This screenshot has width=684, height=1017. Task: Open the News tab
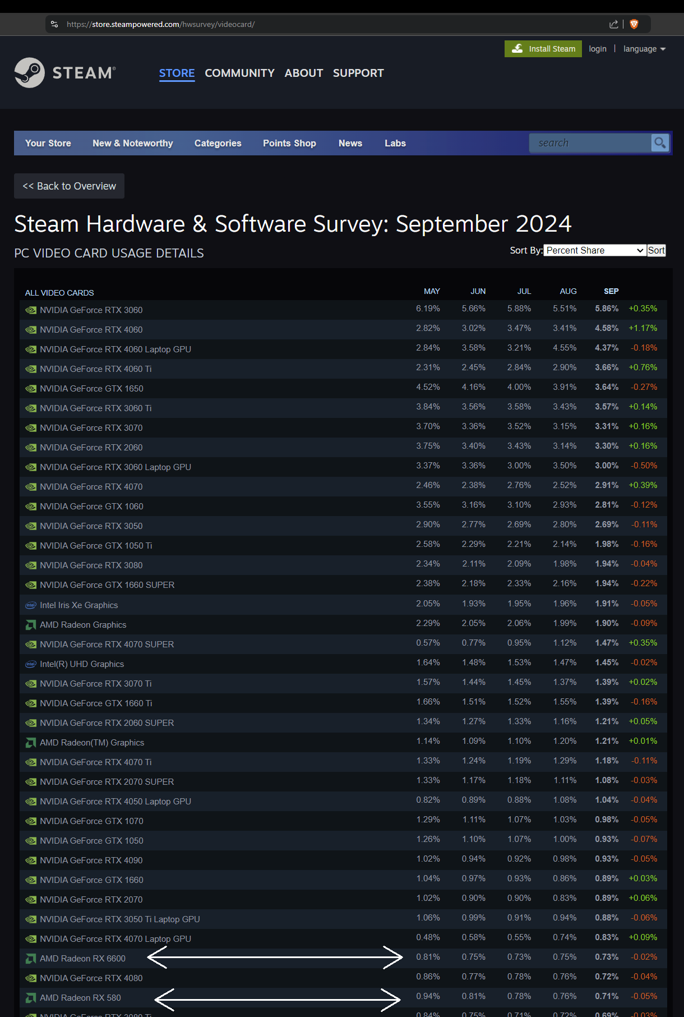click(x=350, y=143)
